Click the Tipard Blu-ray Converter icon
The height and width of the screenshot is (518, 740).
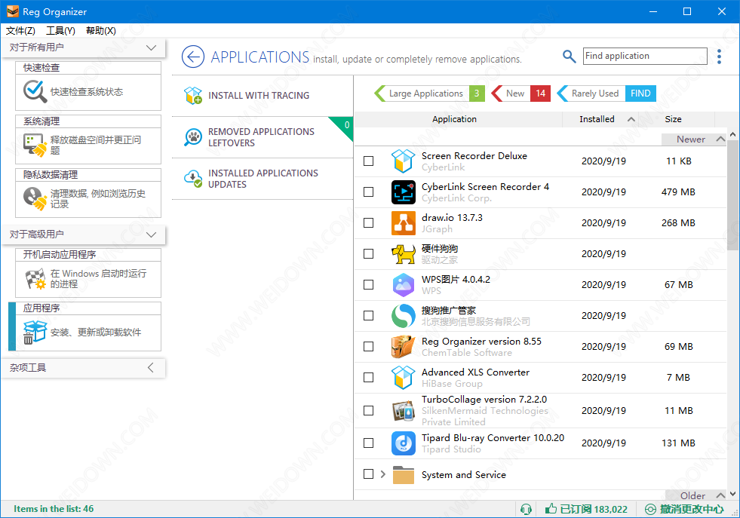[404, 443]
